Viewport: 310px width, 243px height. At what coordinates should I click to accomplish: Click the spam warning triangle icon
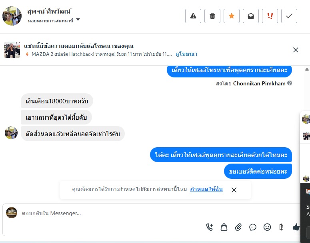[x=193, y=16]
